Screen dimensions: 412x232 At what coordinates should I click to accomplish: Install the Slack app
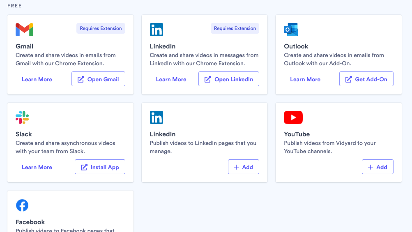coord(100,167)
